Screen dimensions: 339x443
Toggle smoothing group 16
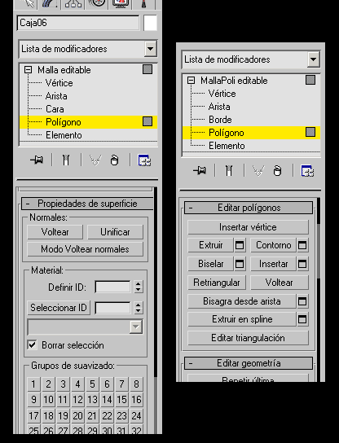tap(136, 400)
